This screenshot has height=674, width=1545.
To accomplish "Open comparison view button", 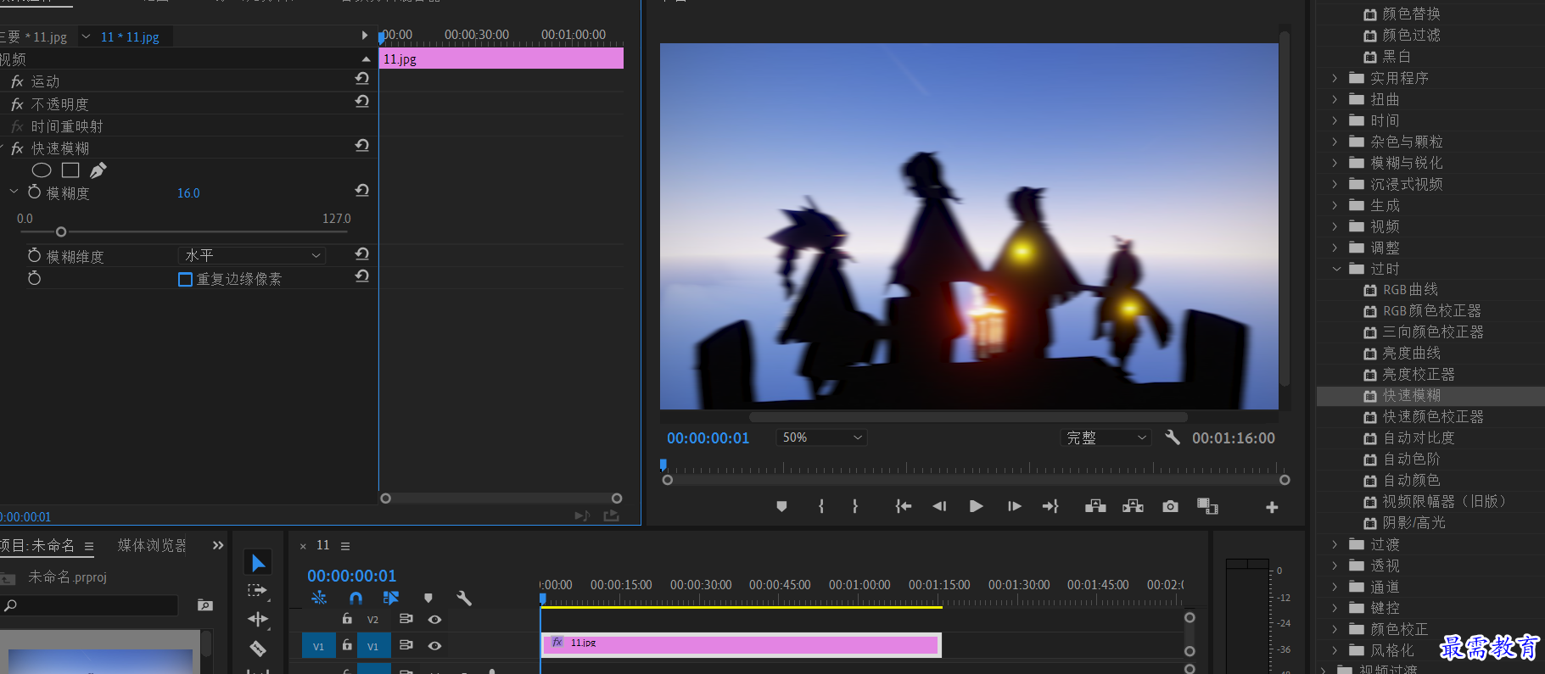I will 1207,506.
